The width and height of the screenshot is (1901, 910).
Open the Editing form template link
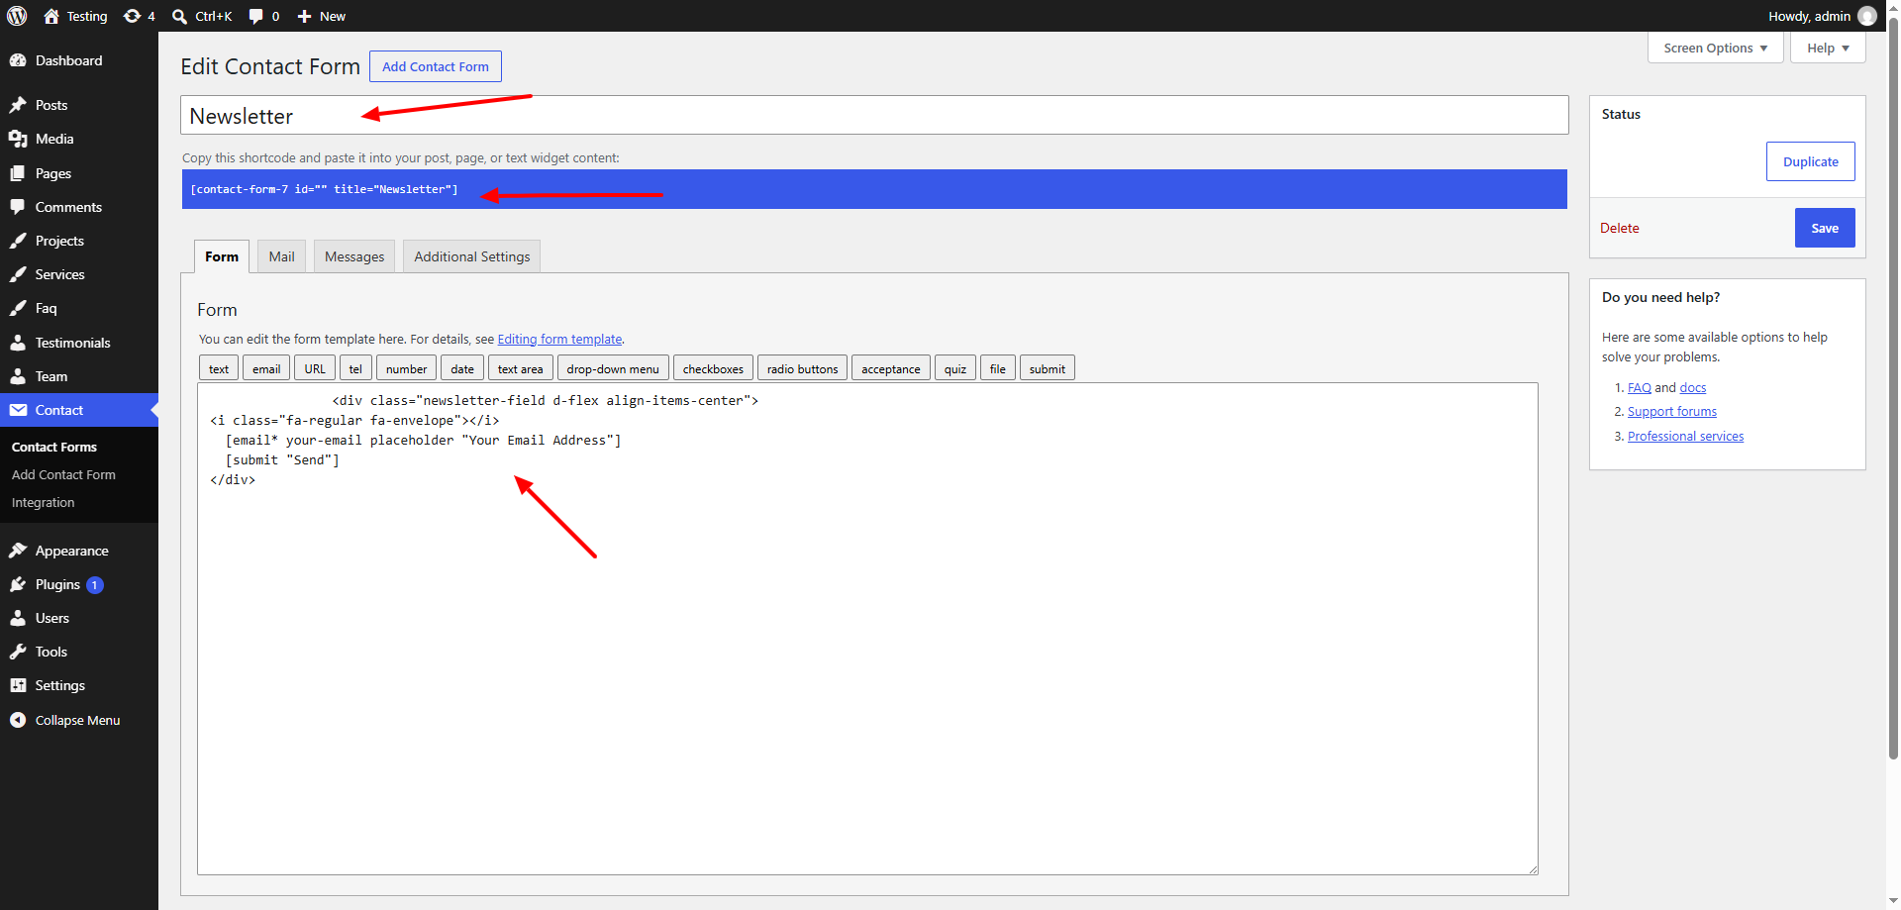[559, 339]
